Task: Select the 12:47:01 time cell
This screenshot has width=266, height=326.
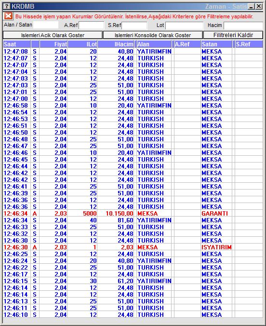Action: [x=16, y=92]
